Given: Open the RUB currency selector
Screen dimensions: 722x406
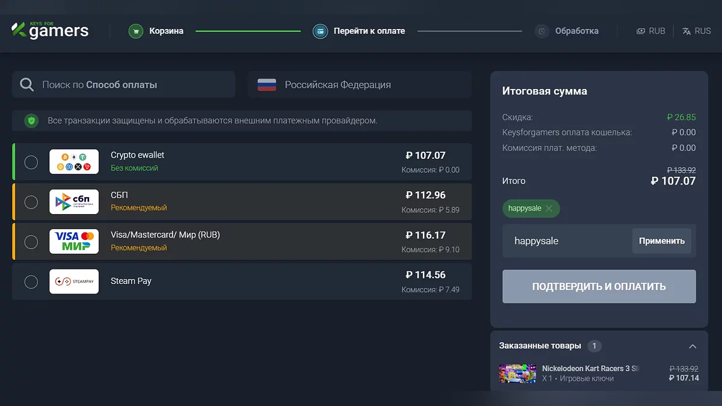Looking at the screenshot, I should pyautogui.click(x=651, y=31).
